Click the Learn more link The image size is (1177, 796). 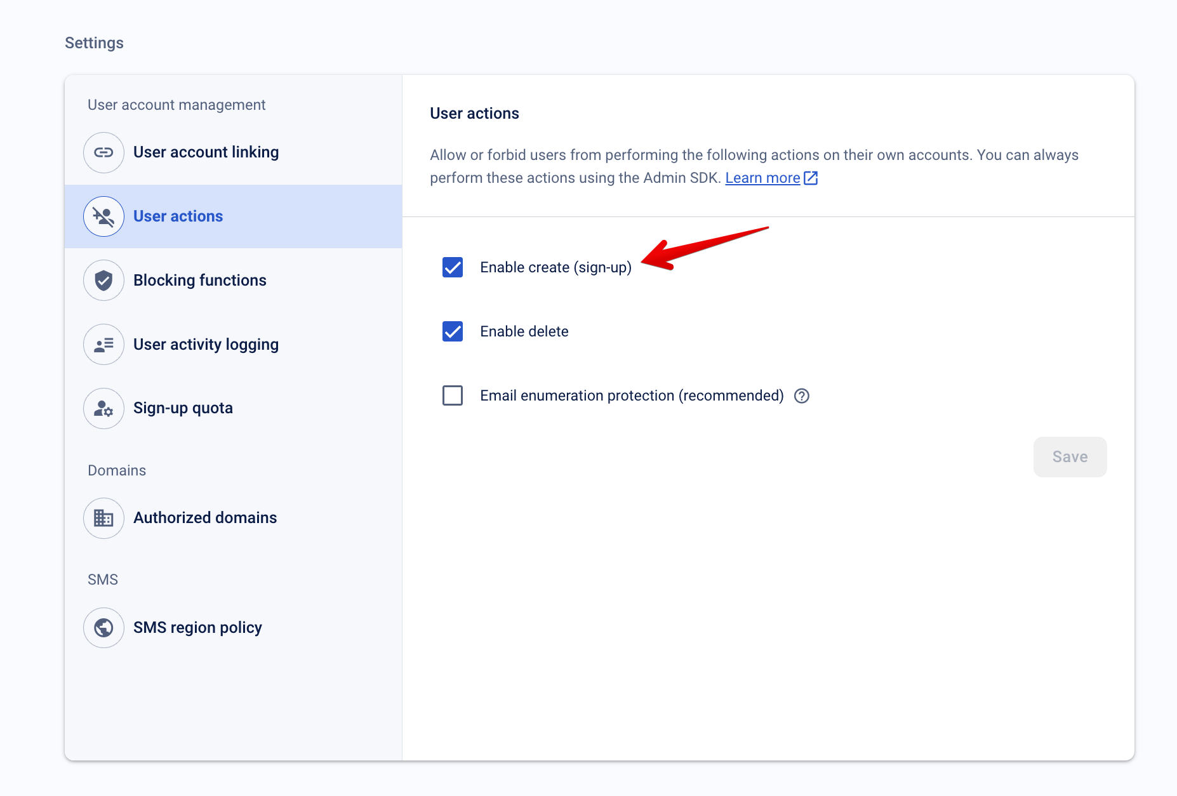point(762,178)
